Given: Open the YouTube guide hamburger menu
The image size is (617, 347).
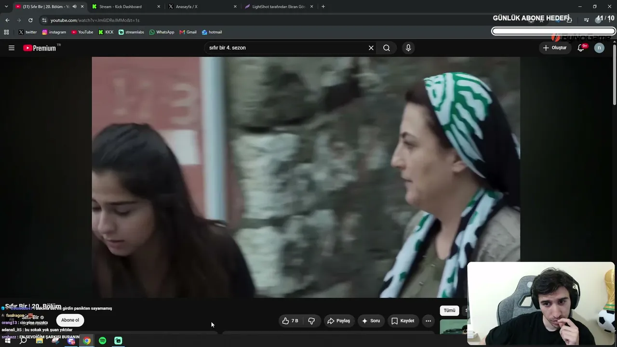Looking at the screenshot, I should click(12, 48).
